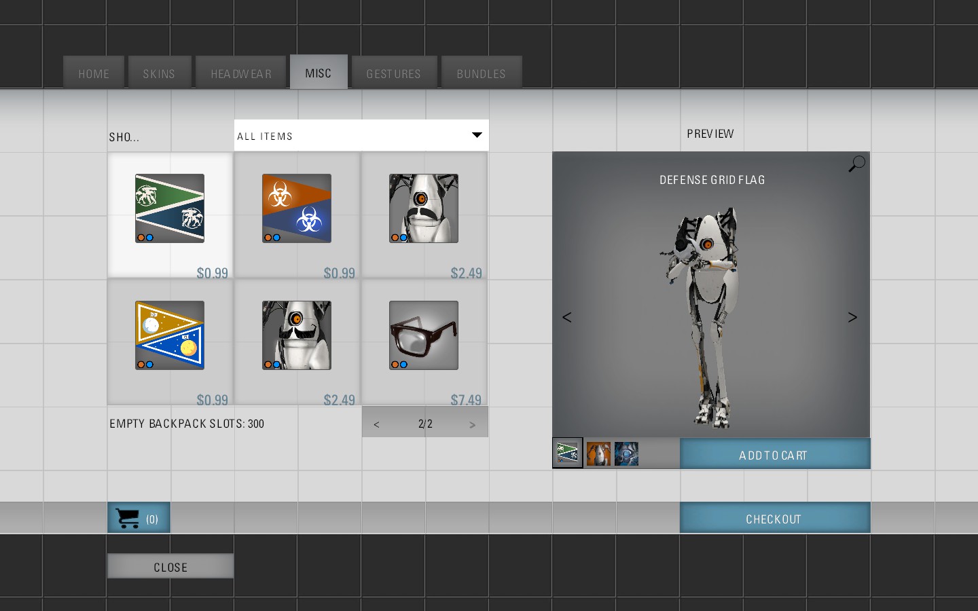Screen dimensions: 978x611
Task: Rotate preview with the left arrow
Action: tap(567, 317)
